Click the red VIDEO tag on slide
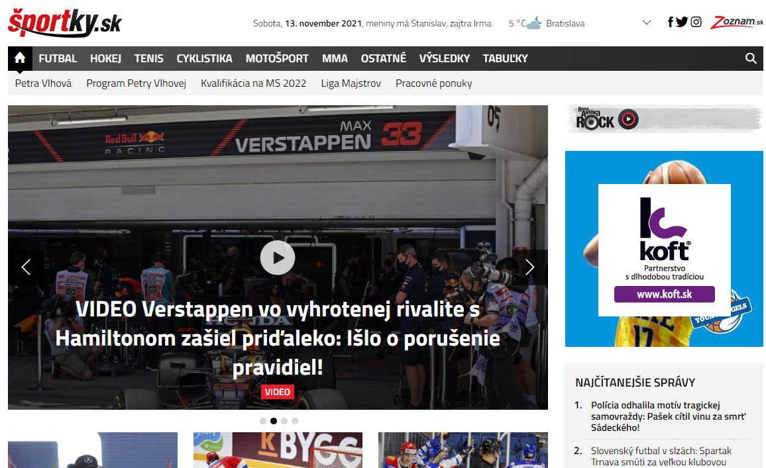Screen dimensions: 766x468 coord(277,392)
